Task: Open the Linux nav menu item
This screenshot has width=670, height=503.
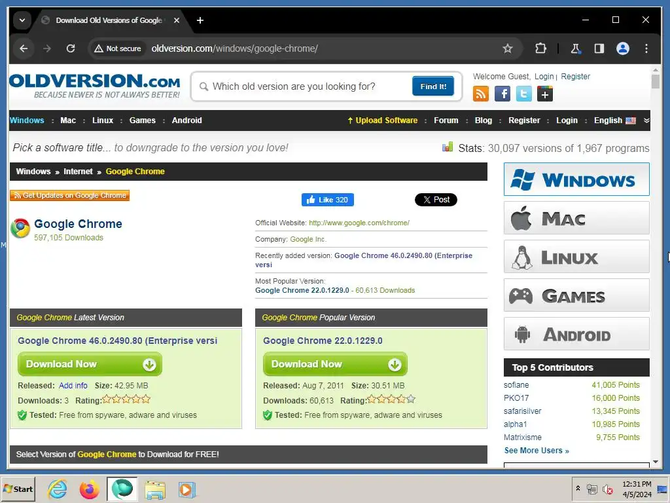Action: [103, 121]
